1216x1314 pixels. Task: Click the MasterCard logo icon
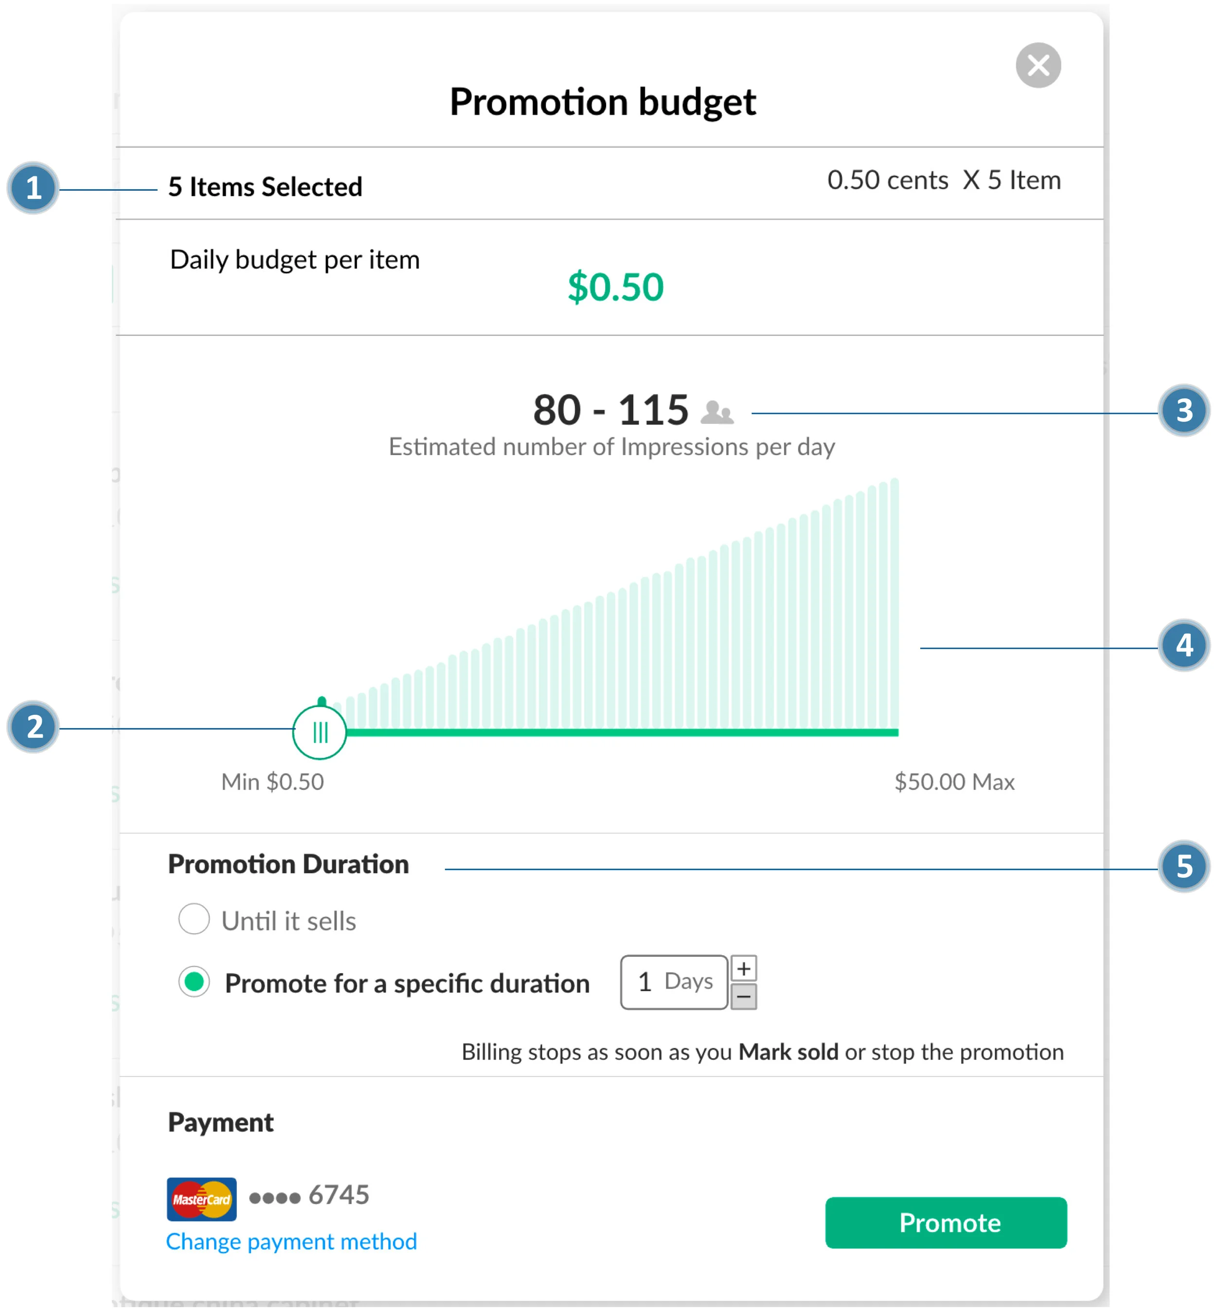[201, 1199]
